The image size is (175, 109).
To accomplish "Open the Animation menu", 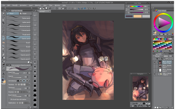I will tap(23, 5).
